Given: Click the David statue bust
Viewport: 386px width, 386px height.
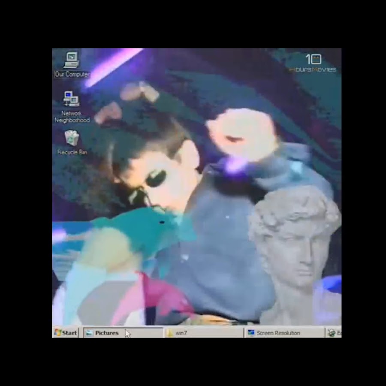Looking at the screenshot, I should click(x=296, y=249).
